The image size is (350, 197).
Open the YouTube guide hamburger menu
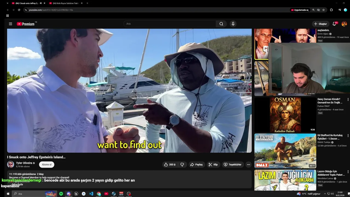pos(10,24)
